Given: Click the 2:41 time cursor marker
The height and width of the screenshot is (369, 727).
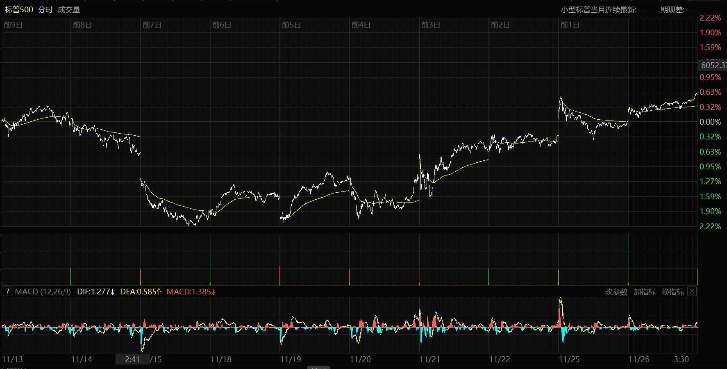Looking at the screenshot, I should [132, 359].
